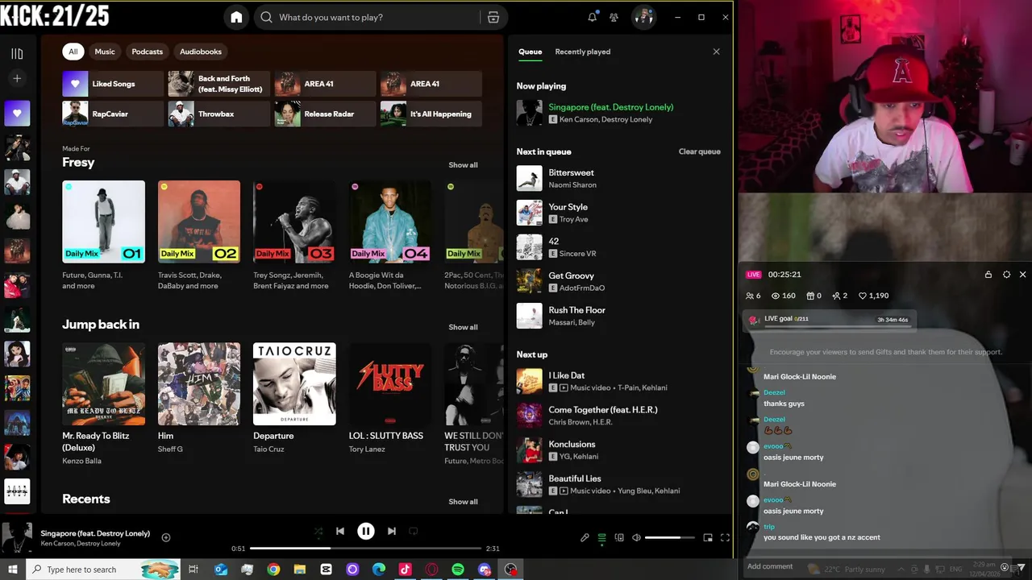Image resolution: width=1032 pixels, height=580 pixels.
Task: Collapse Your Library using the sidebar icon
Action: (x=17, y=54)
